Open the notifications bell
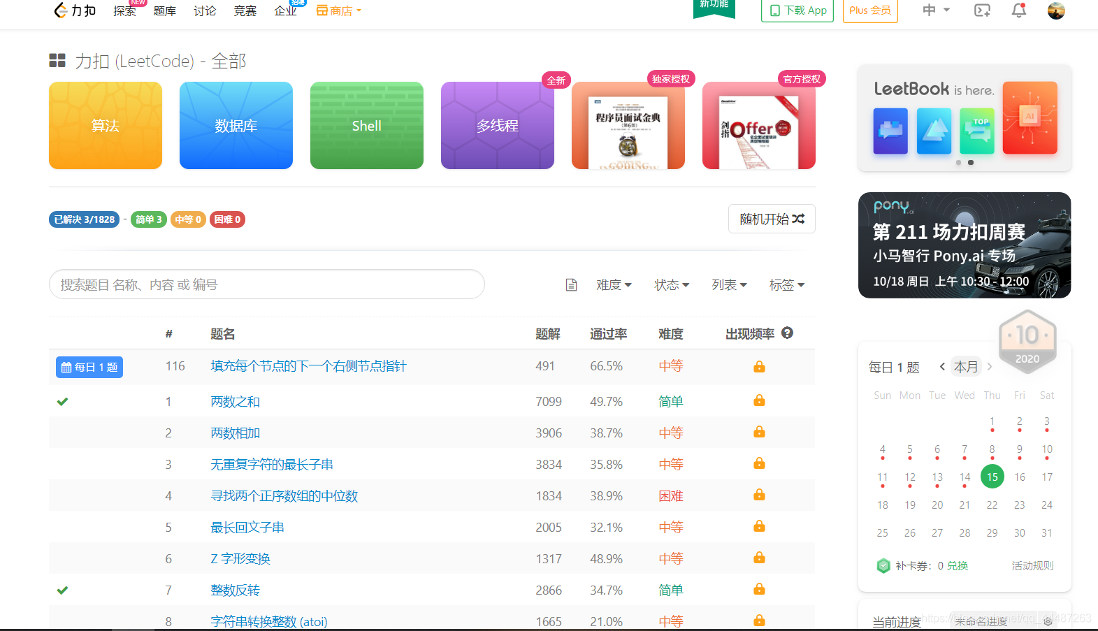1098x631 pixels. click(1019, 10)
